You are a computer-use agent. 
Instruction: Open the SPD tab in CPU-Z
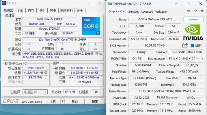[x=42, y=11]
